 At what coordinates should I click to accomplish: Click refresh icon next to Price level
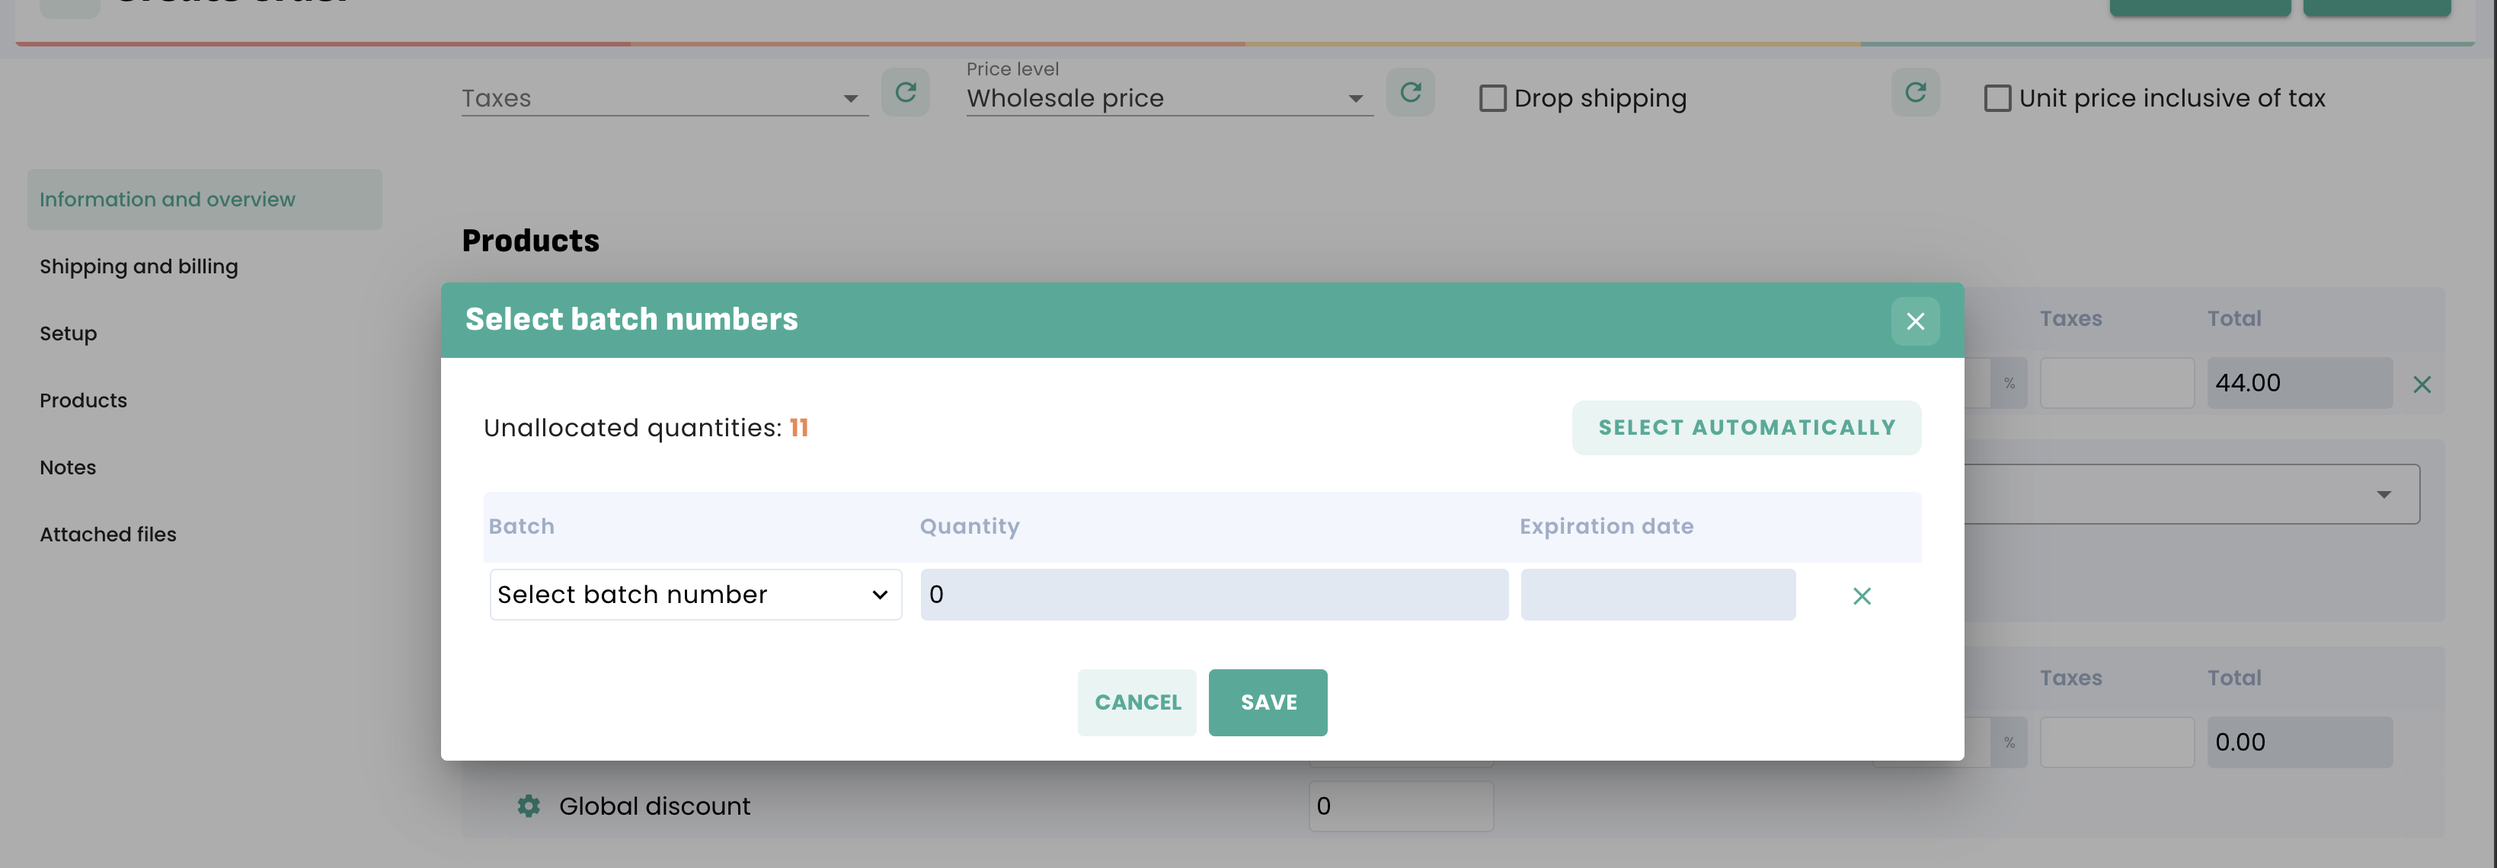(x=1411, y=92)
